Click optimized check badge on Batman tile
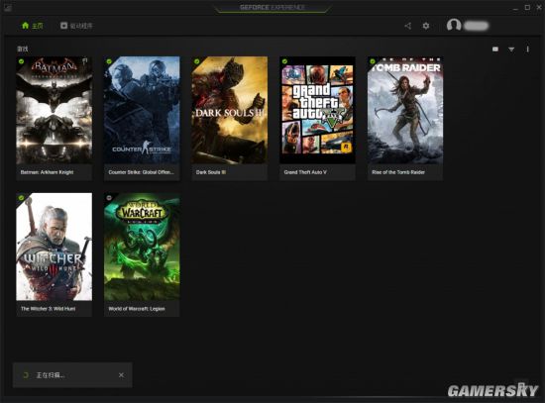The height and width of the screenshot is (403, 545). [x=21, y=61]
